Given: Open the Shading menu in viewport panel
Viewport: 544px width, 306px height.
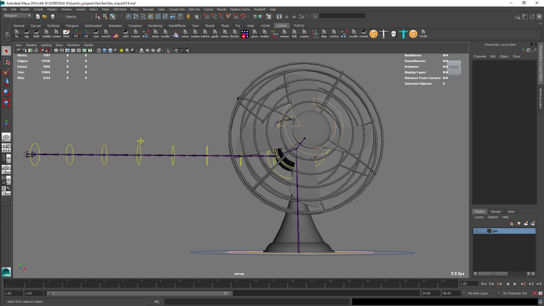Looking at the screenshot, I should tap(31, 45).
